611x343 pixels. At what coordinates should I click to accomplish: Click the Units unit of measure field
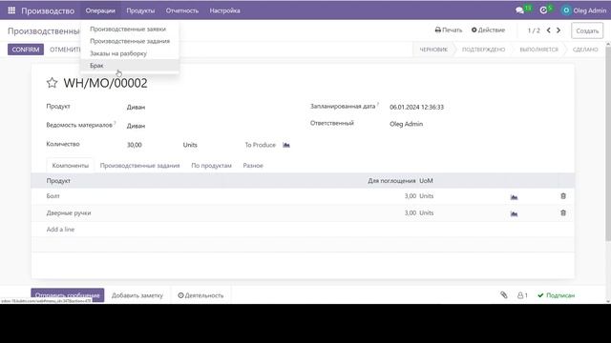coord(190,145)
